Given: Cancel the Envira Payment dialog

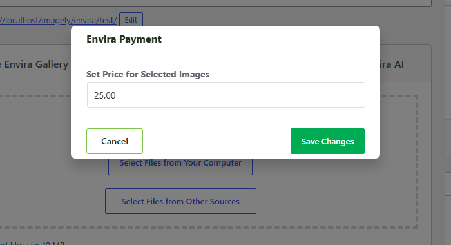Looking at the screenshot, I should click(115, 141).
